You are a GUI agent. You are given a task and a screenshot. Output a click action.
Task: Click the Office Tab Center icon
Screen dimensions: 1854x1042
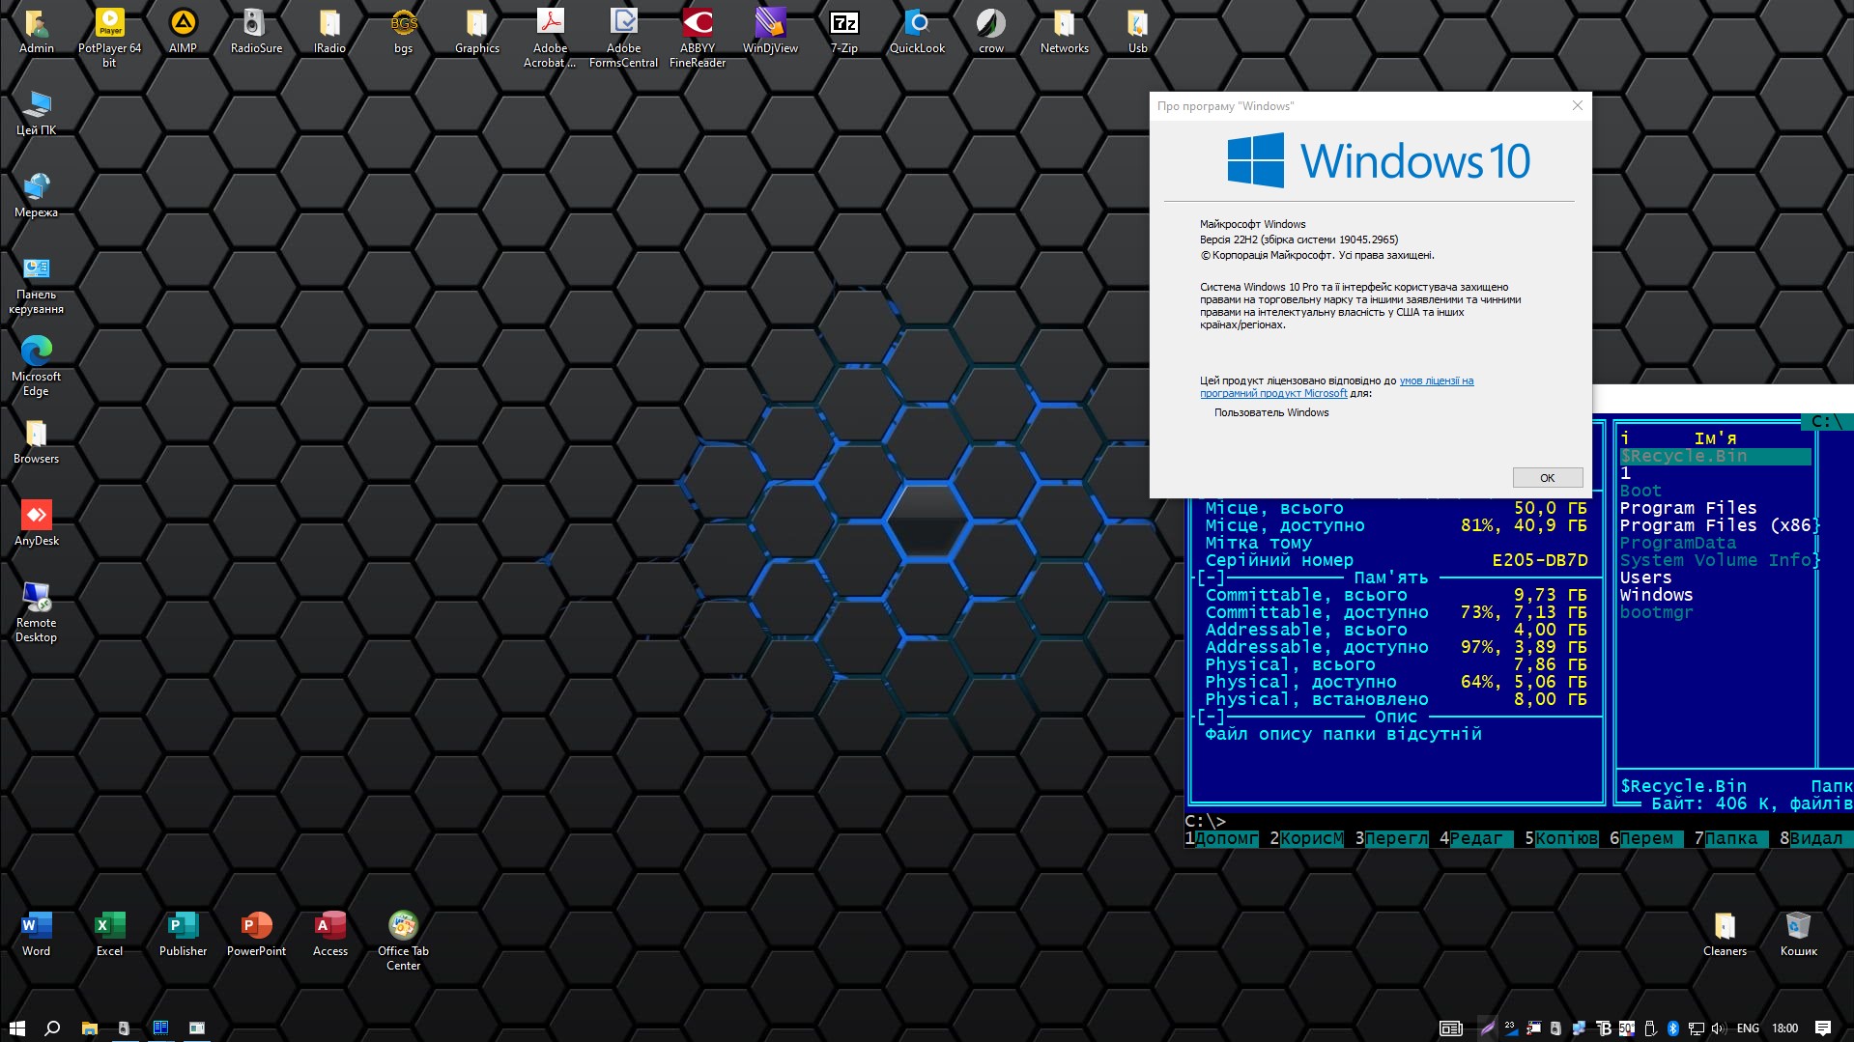(x=403, y=927)
